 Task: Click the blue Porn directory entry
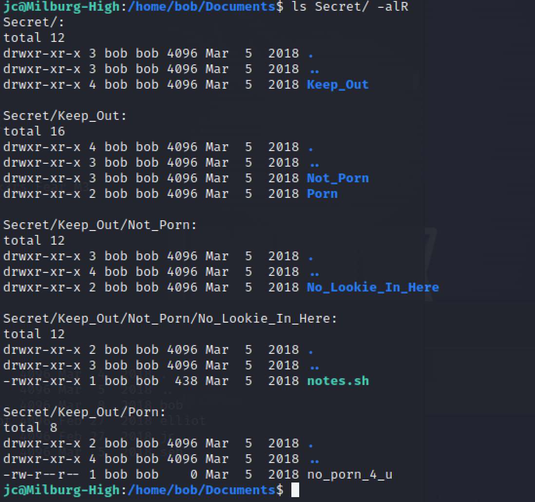322,193
